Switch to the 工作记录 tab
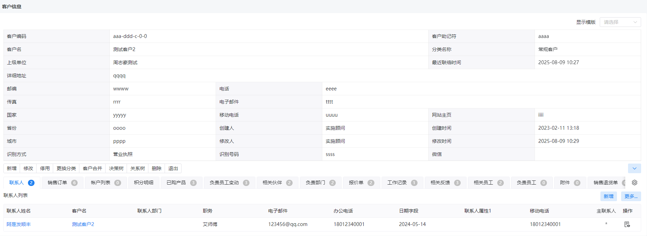The height and width of the screenshot is (236, 647). (x=402, y=183)
